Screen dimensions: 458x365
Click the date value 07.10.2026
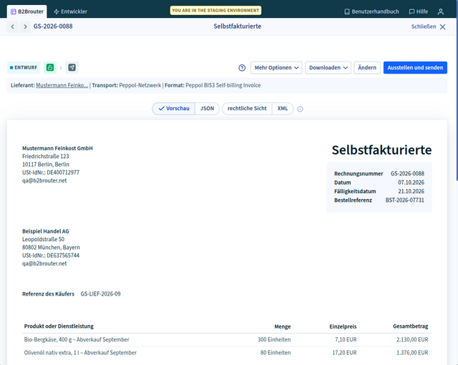tap(411, 182)
